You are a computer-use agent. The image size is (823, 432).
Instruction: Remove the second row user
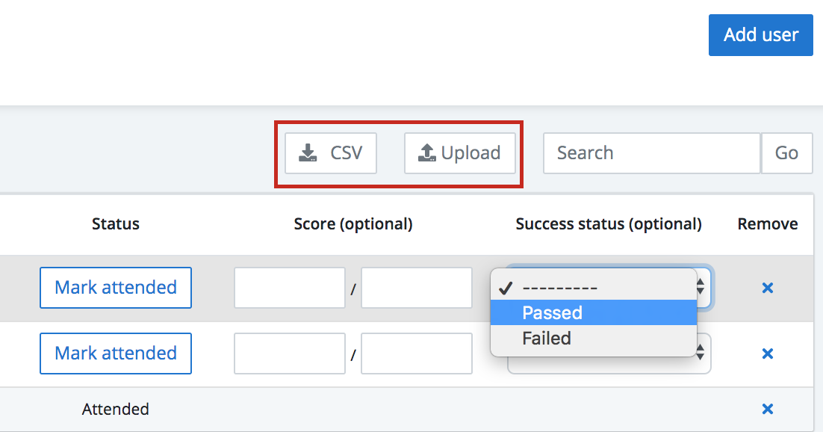(767, 354)
